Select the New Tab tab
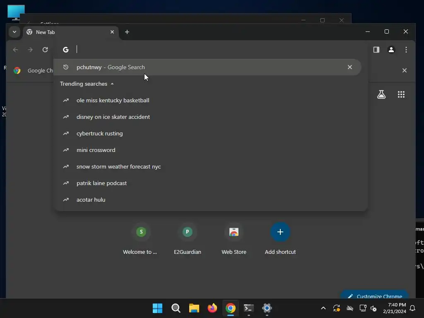This screenshot has height=318, width=424. [x=71, y=32]
